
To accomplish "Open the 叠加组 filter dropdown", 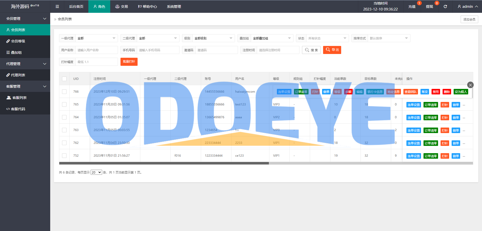I will pyautogui.click(x=272, y=38).
